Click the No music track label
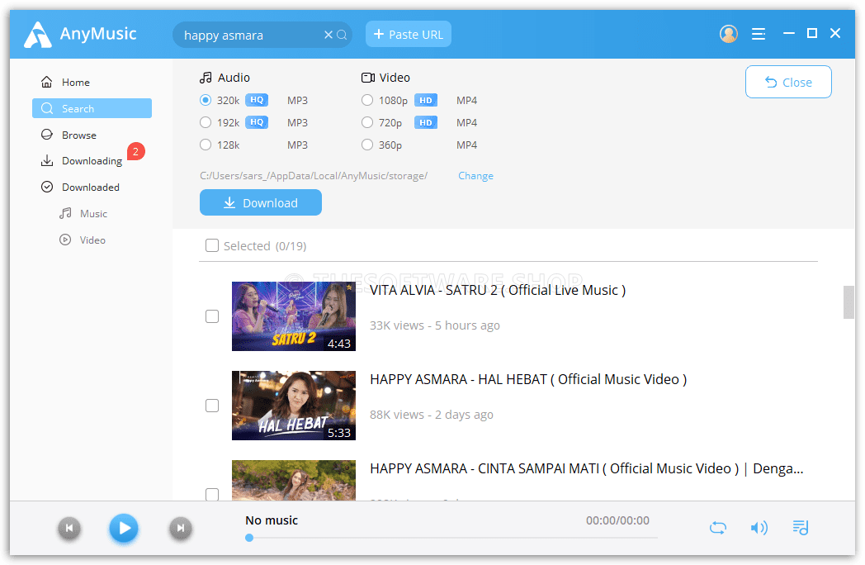This screenshot has height=565, width=865. click(272, 520)
